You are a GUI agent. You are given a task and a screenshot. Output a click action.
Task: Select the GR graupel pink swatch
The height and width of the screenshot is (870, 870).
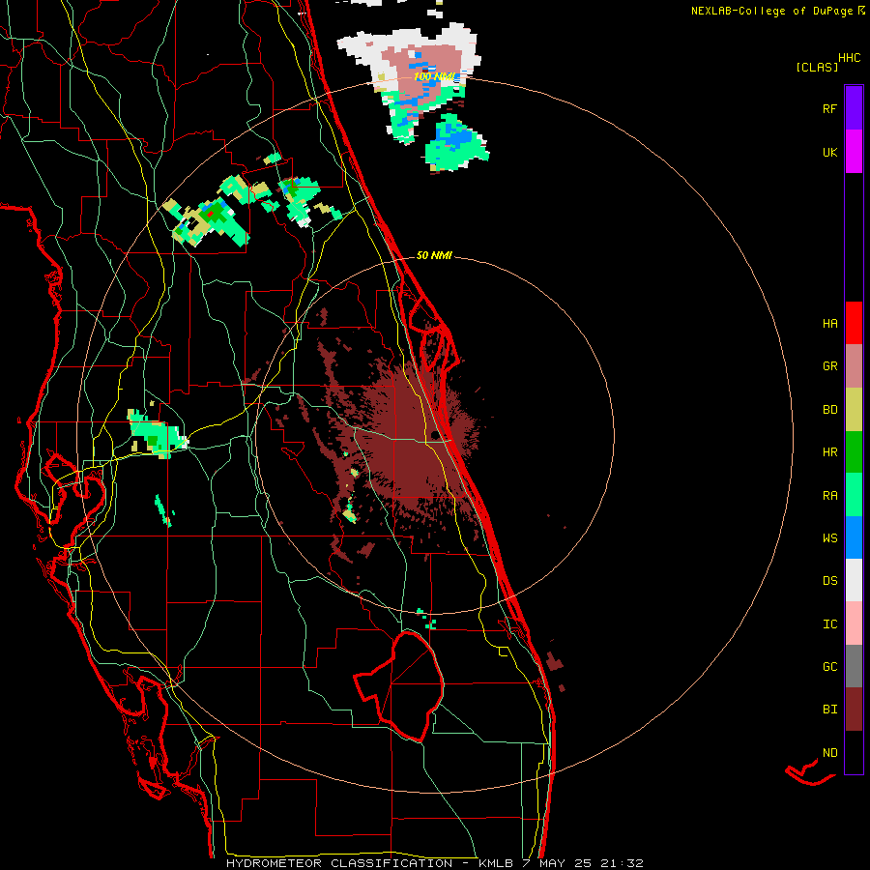pos(854,366)
